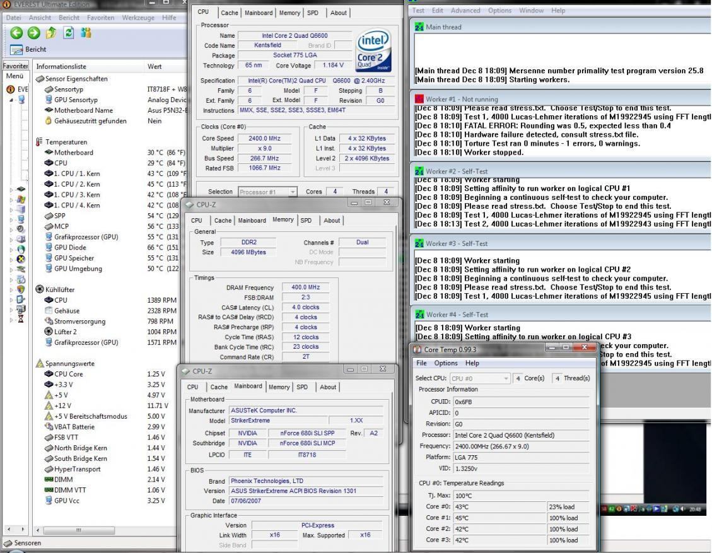
Task: Select the GPU Diode temperature row
Action: pos(70,248)
